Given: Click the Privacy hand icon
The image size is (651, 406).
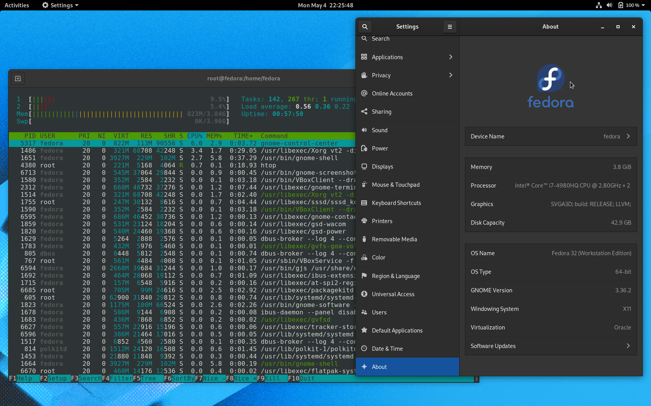Looking at the screenshot, I should (364, 75).
